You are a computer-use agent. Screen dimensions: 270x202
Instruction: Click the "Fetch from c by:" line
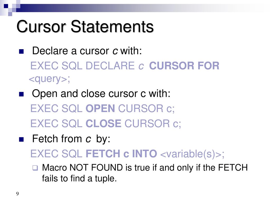tap(71, 139)
